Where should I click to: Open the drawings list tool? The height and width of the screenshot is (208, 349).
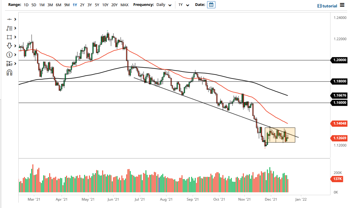pyautogui.click(x=9, y=28)
